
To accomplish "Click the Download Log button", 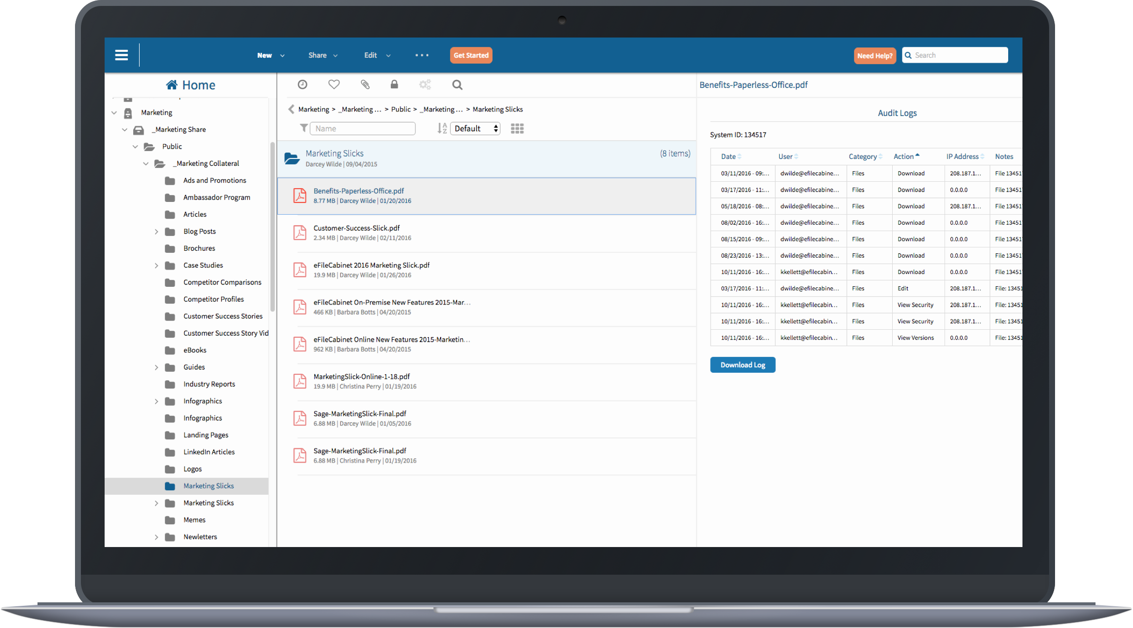I will [743, 365].
